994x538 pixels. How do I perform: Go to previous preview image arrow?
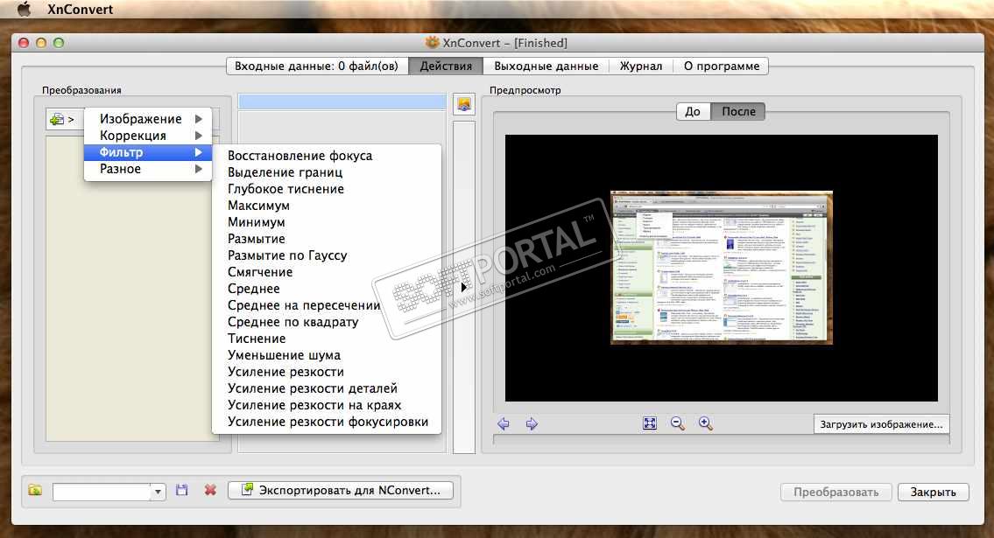pyautogui.click(x=504, y=424)
